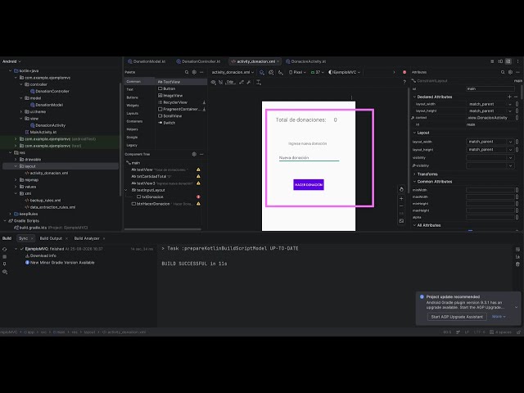
Task: Add a declared attribute with the plus icon
Action: 509,97
